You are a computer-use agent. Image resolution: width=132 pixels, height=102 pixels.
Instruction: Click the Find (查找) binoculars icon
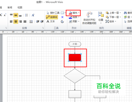(x=125, y=13)
